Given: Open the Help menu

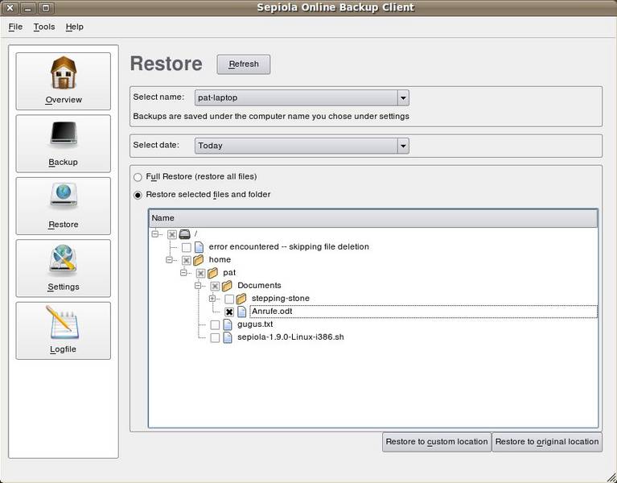Looking at the screenshot, I should pyautogui.click(x=74, y=27).
